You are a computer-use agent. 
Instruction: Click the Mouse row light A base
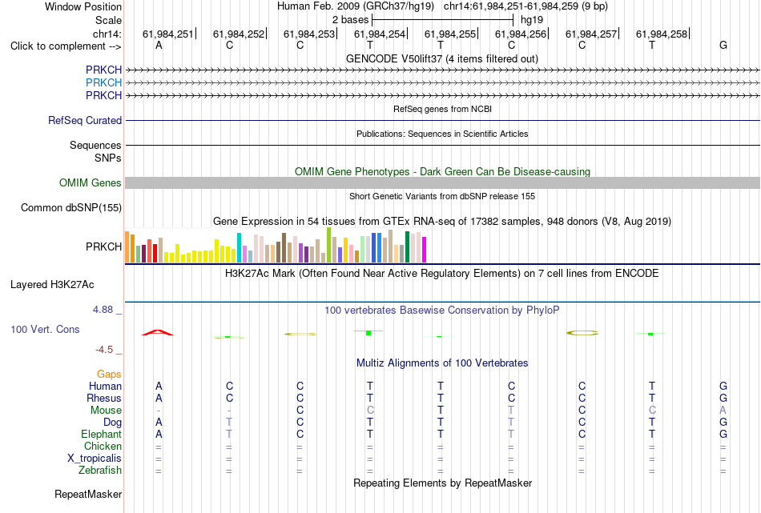723,411
